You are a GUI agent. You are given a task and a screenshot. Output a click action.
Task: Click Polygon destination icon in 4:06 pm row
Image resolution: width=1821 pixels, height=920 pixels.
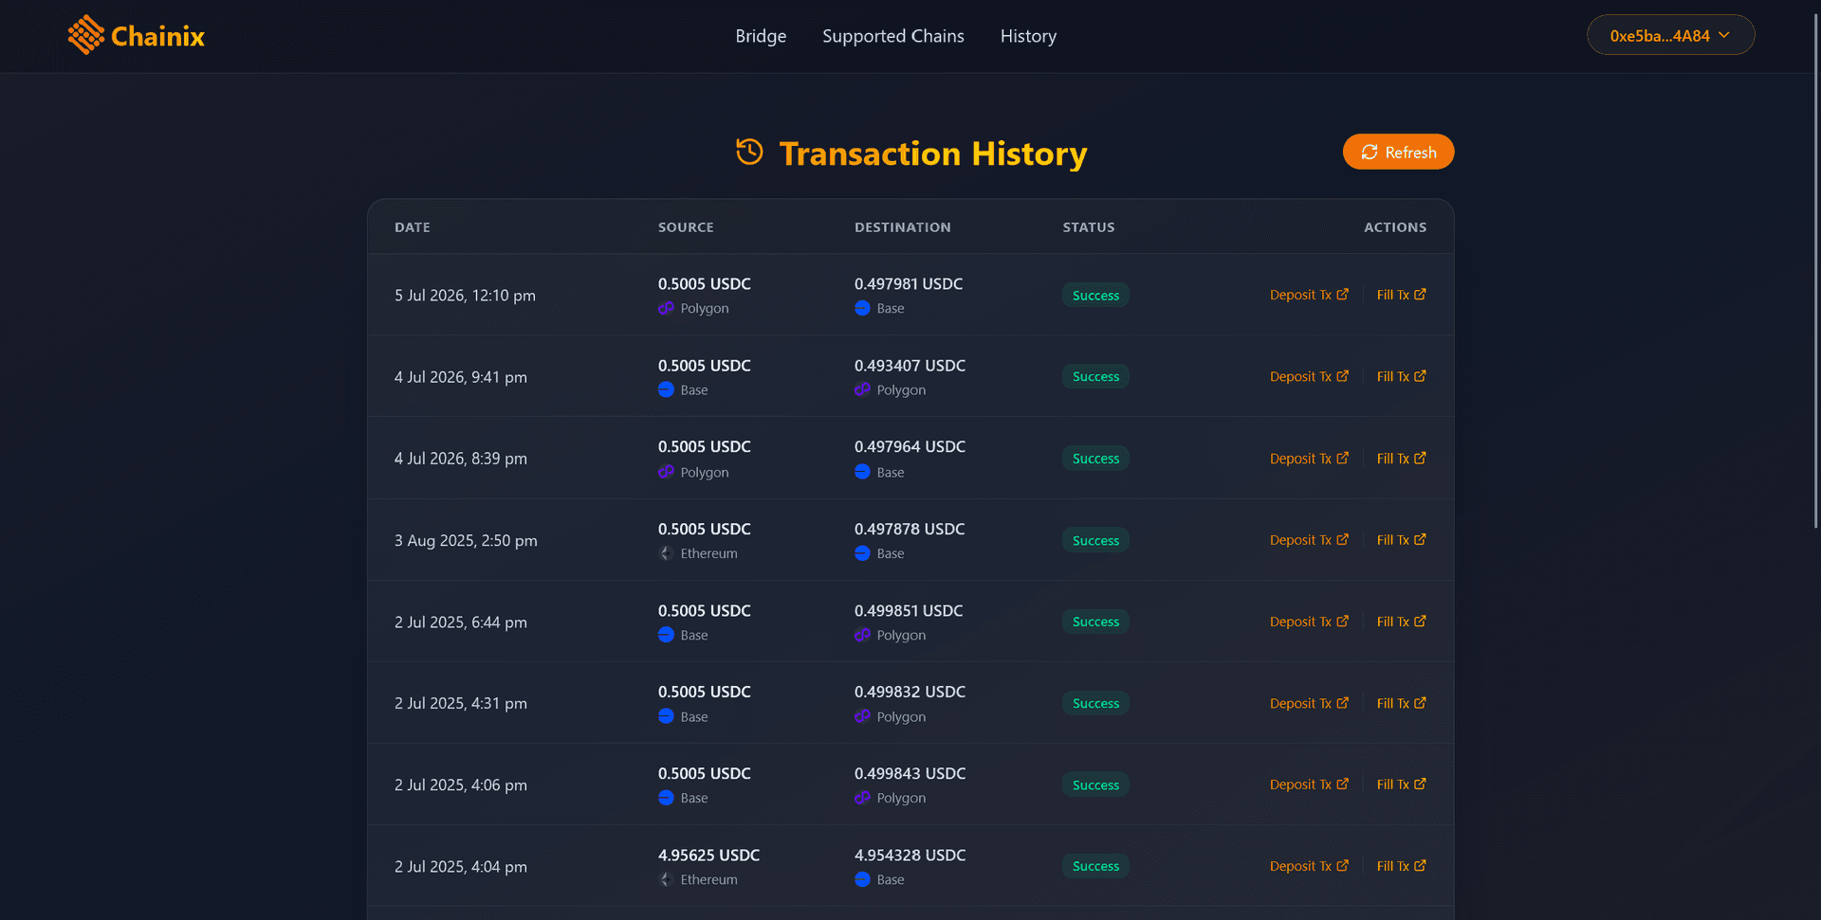coord(862,798)
